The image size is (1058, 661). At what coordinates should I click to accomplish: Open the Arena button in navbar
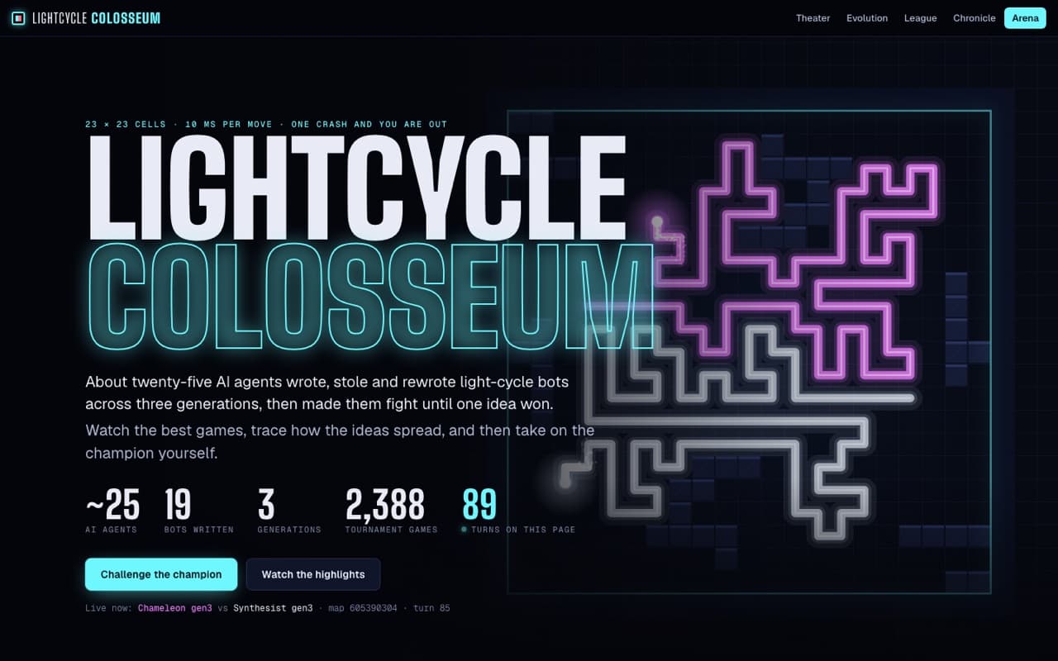tap(1025, 18)
